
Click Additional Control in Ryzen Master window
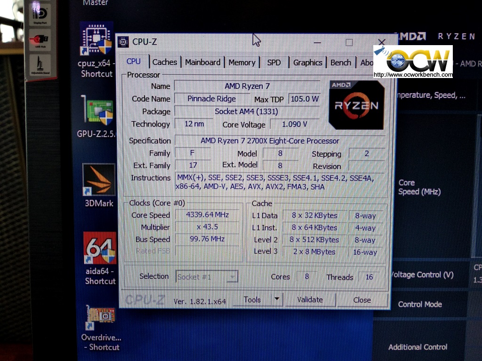pyautogui.click(x=418, y=347)
